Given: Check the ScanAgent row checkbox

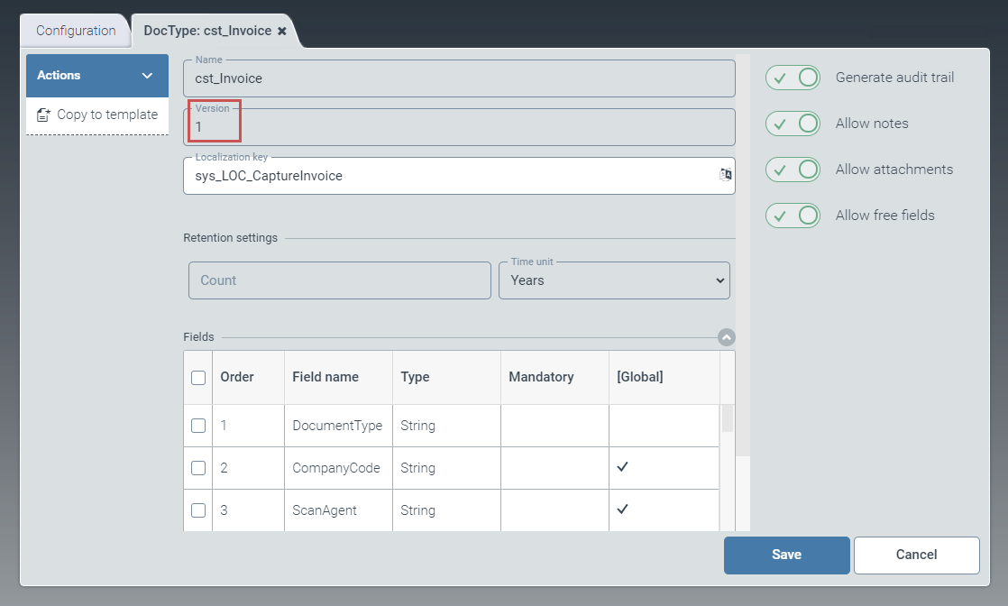Looking at the screenshot, I should tap(198, 510).
